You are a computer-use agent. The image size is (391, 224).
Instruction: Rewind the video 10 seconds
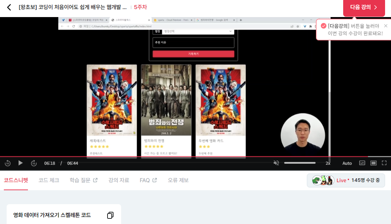7,163
